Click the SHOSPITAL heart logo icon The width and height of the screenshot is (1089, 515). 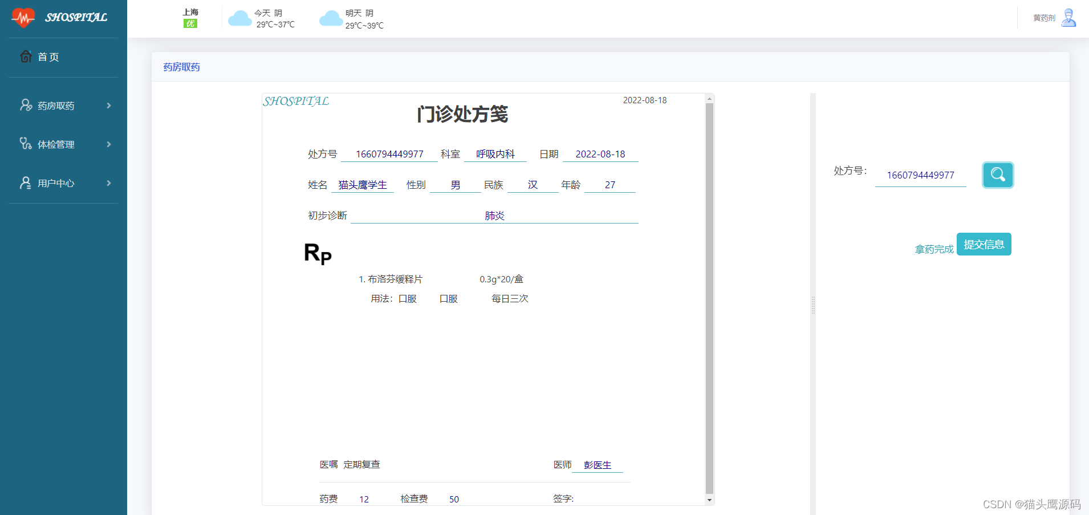click(x=23, y=18)
